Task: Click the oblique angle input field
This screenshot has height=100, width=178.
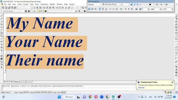Action: pyautogui.click(x=144, y=9)
